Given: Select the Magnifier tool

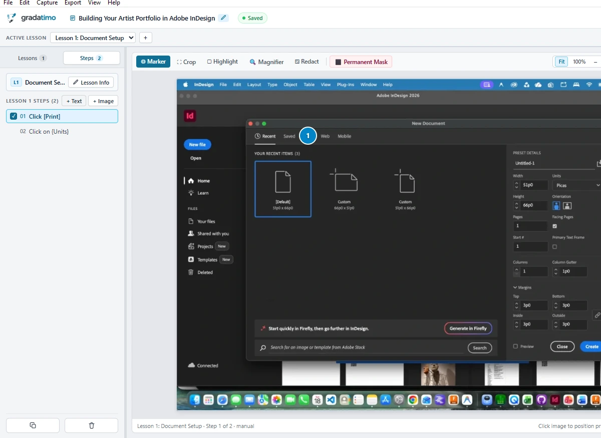Looking at the screenshot, I should pos(267,62).
